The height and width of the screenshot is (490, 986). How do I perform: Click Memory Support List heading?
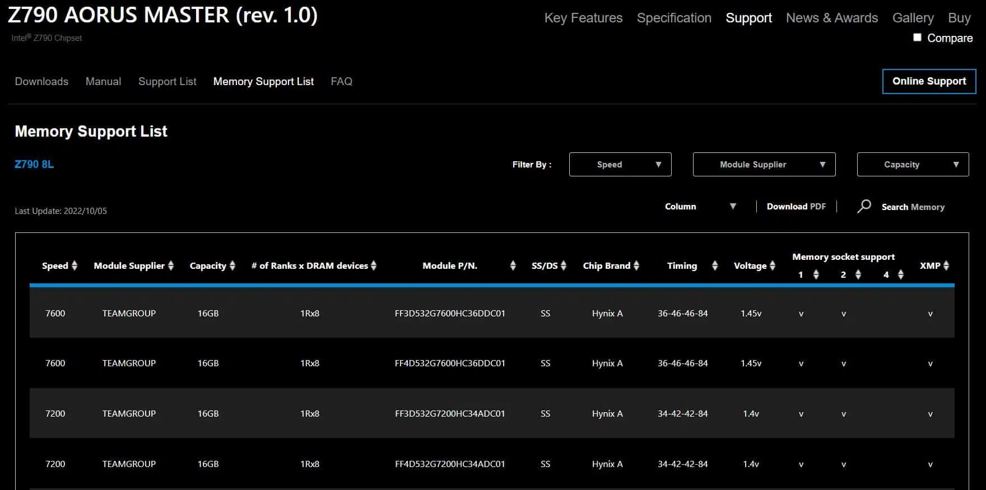coord(91,131)
